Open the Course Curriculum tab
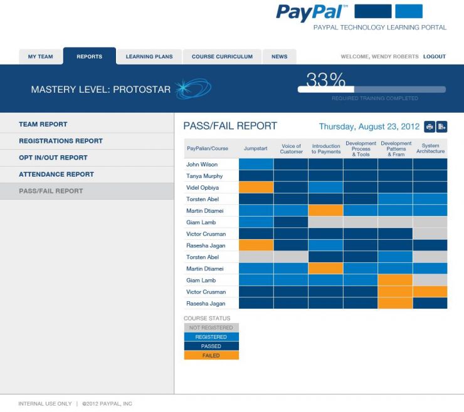Viewport: 464px width, 412px height. 222,56
